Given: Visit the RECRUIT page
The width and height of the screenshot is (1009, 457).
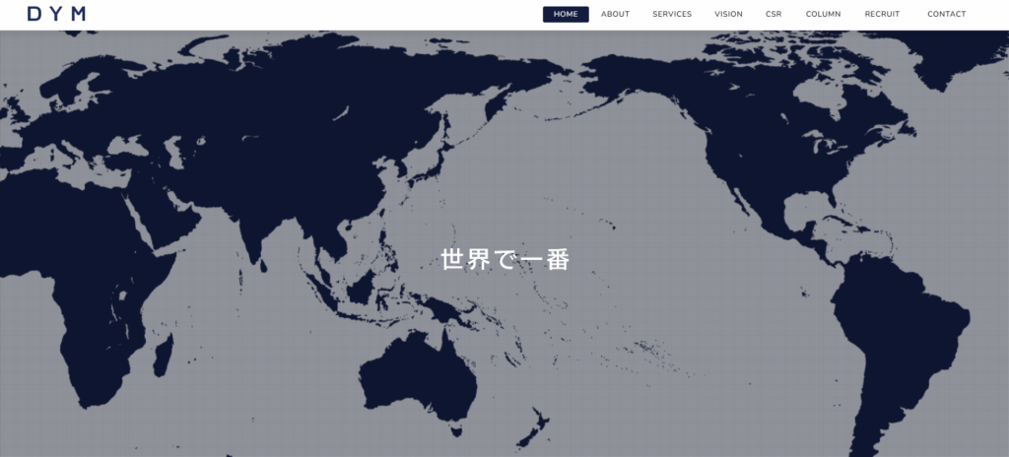Looking at the screenshot, I should point(882,14).
